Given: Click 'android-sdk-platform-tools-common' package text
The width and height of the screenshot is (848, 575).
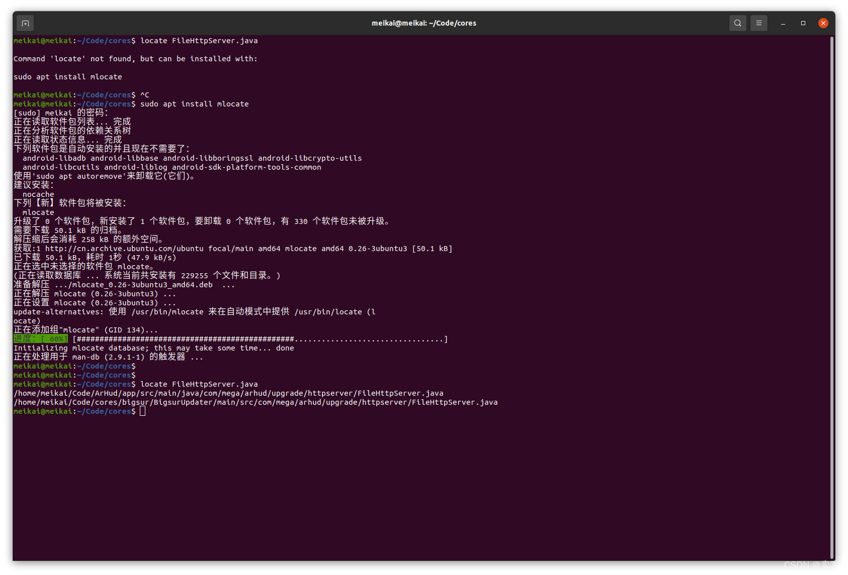Looking at the screenshot, I should click(246, 167).
